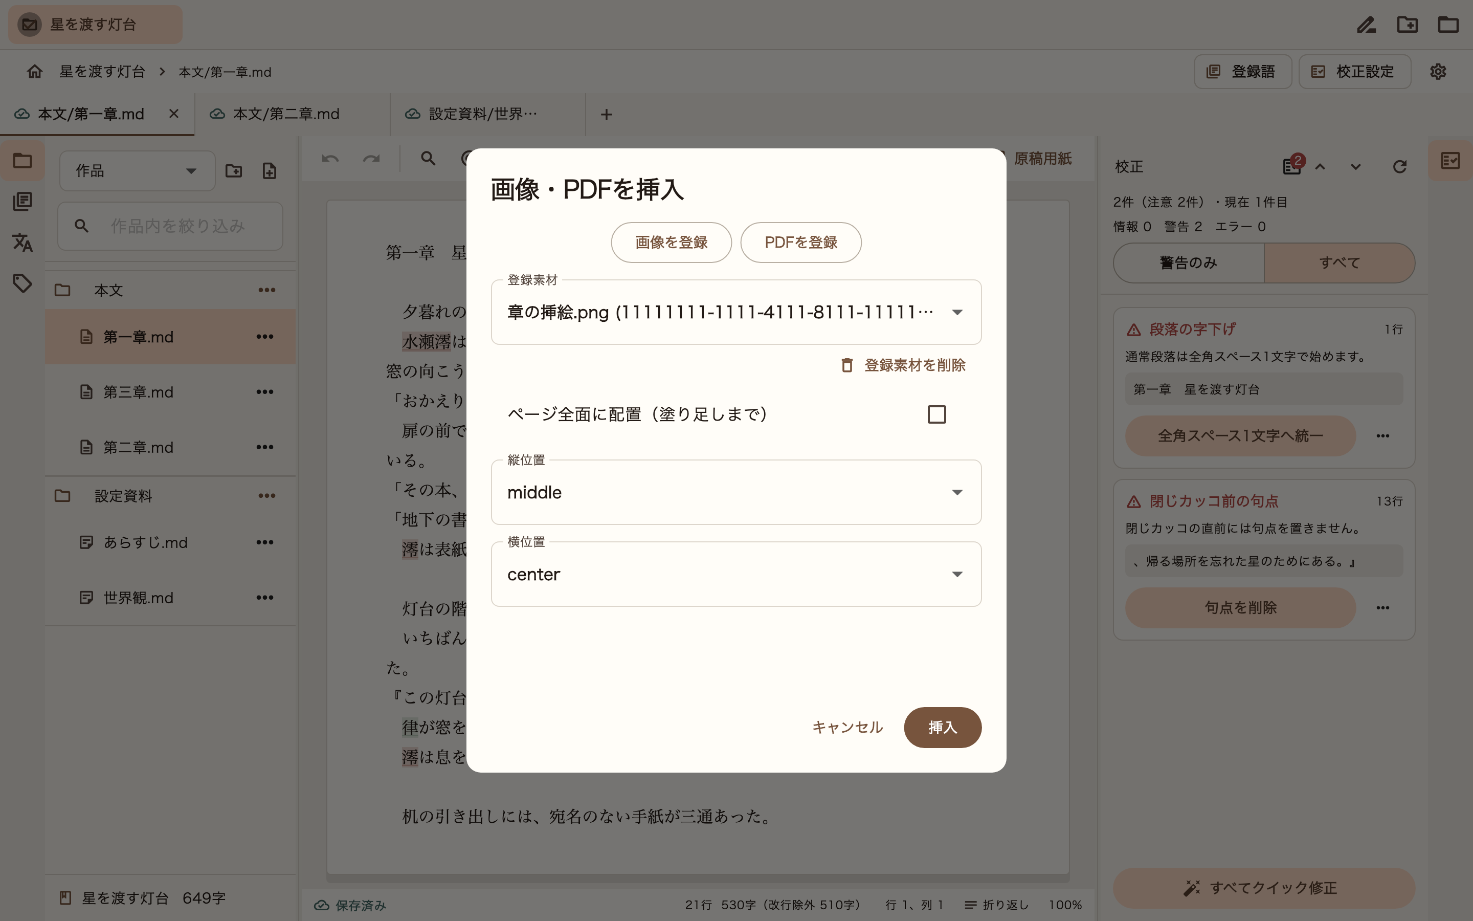Click the search icon in editor toolbar

tap(429, 159)
